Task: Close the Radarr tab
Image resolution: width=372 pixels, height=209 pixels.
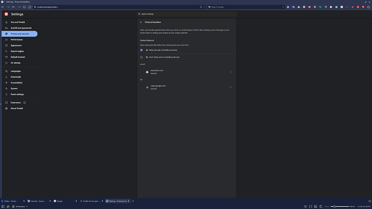Action: click(24, 201)
